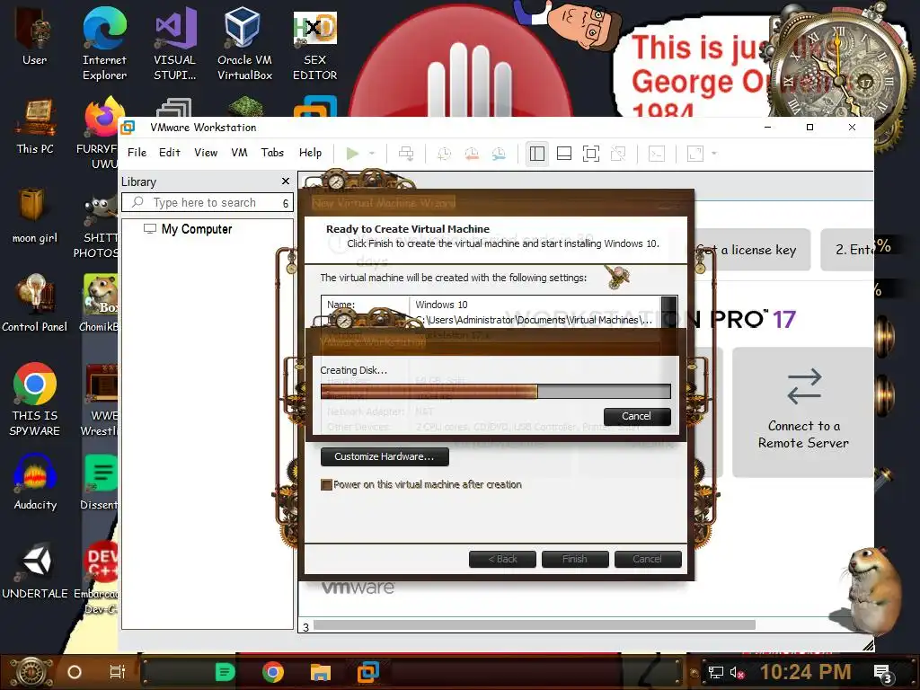
Task: Open the This PC desktop icon
Action: 35,127
